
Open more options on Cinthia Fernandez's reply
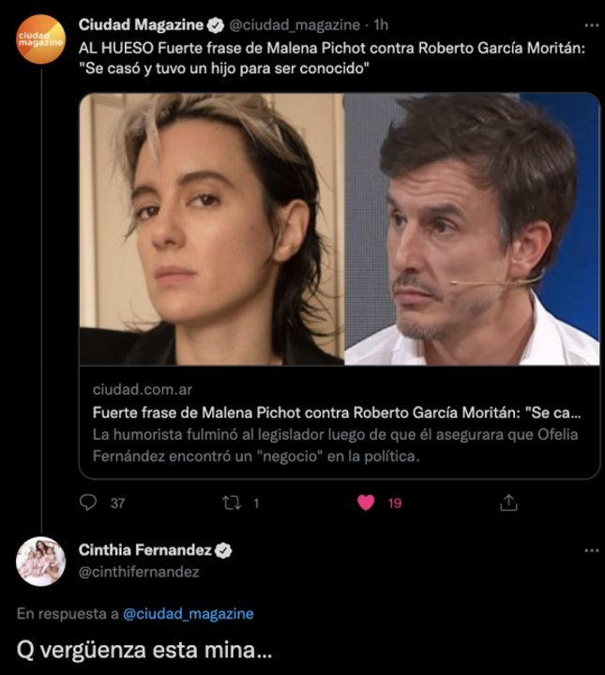click(x=588, y=551)
